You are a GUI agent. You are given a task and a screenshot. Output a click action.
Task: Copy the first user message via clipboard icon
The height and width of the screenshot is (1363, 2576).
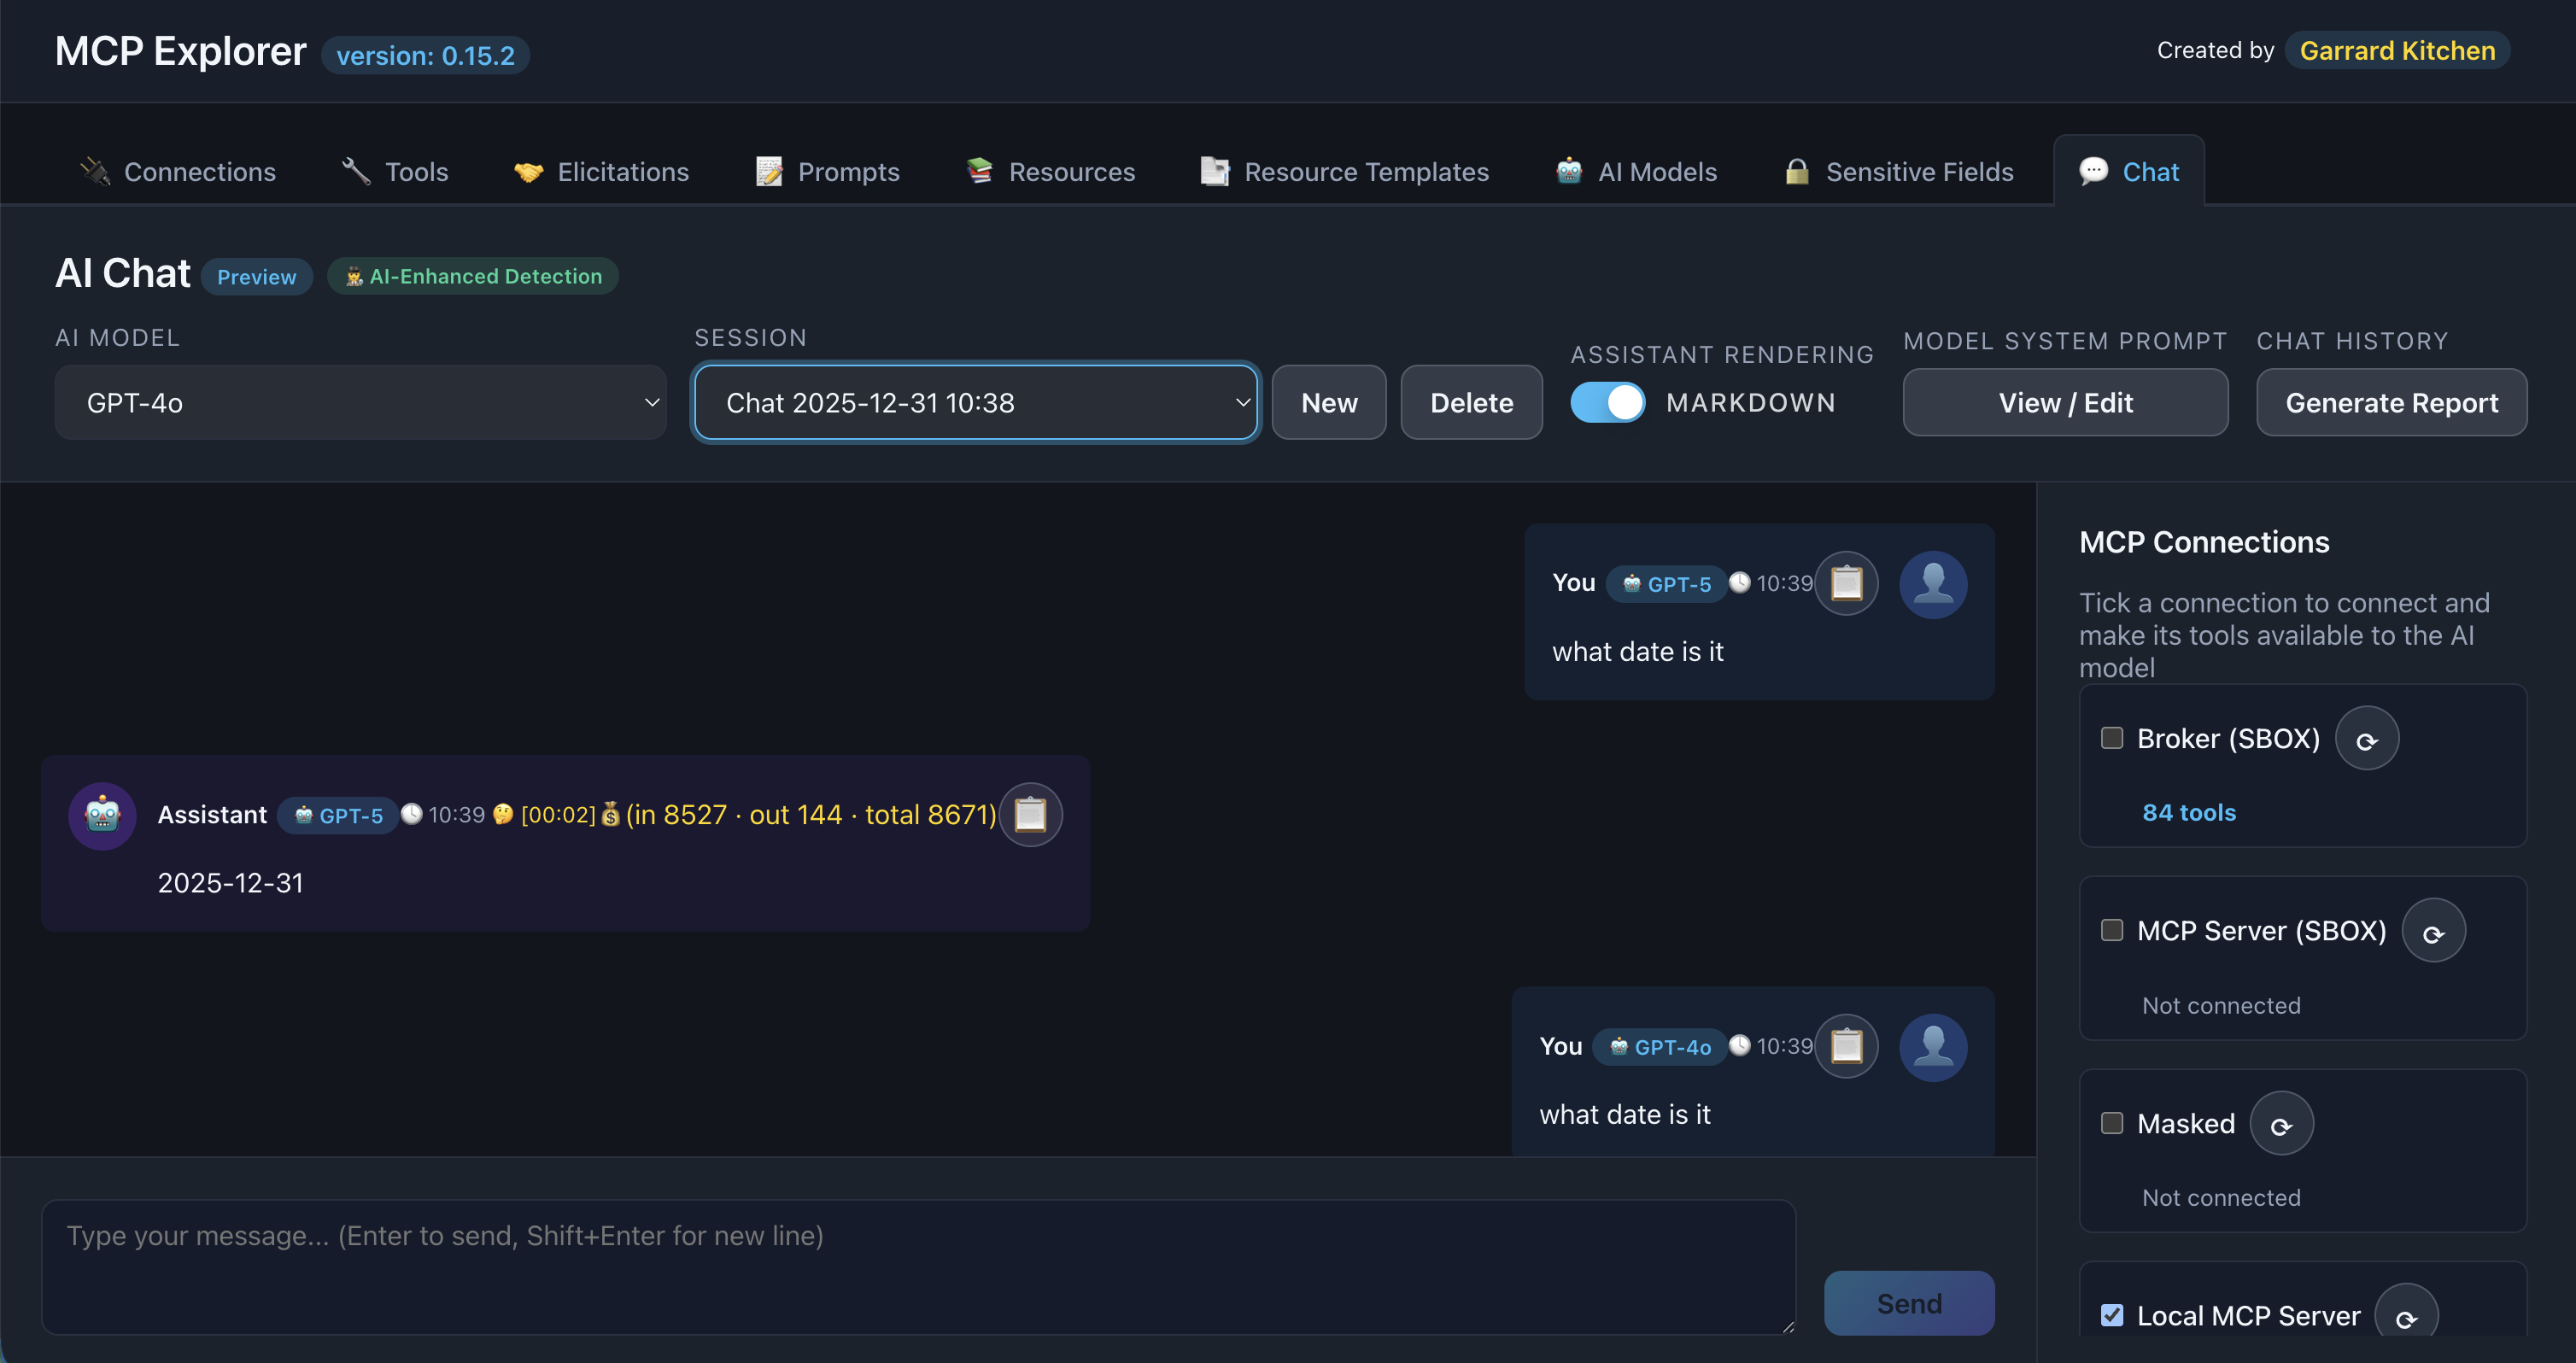tap(1846, 583)
